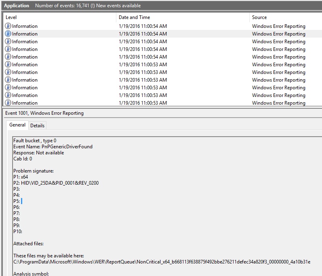The width and height of the screenshot is (322, 276).
Task: Click the 'Number of events: 16,741' text
Action: [x=62, y=6]
